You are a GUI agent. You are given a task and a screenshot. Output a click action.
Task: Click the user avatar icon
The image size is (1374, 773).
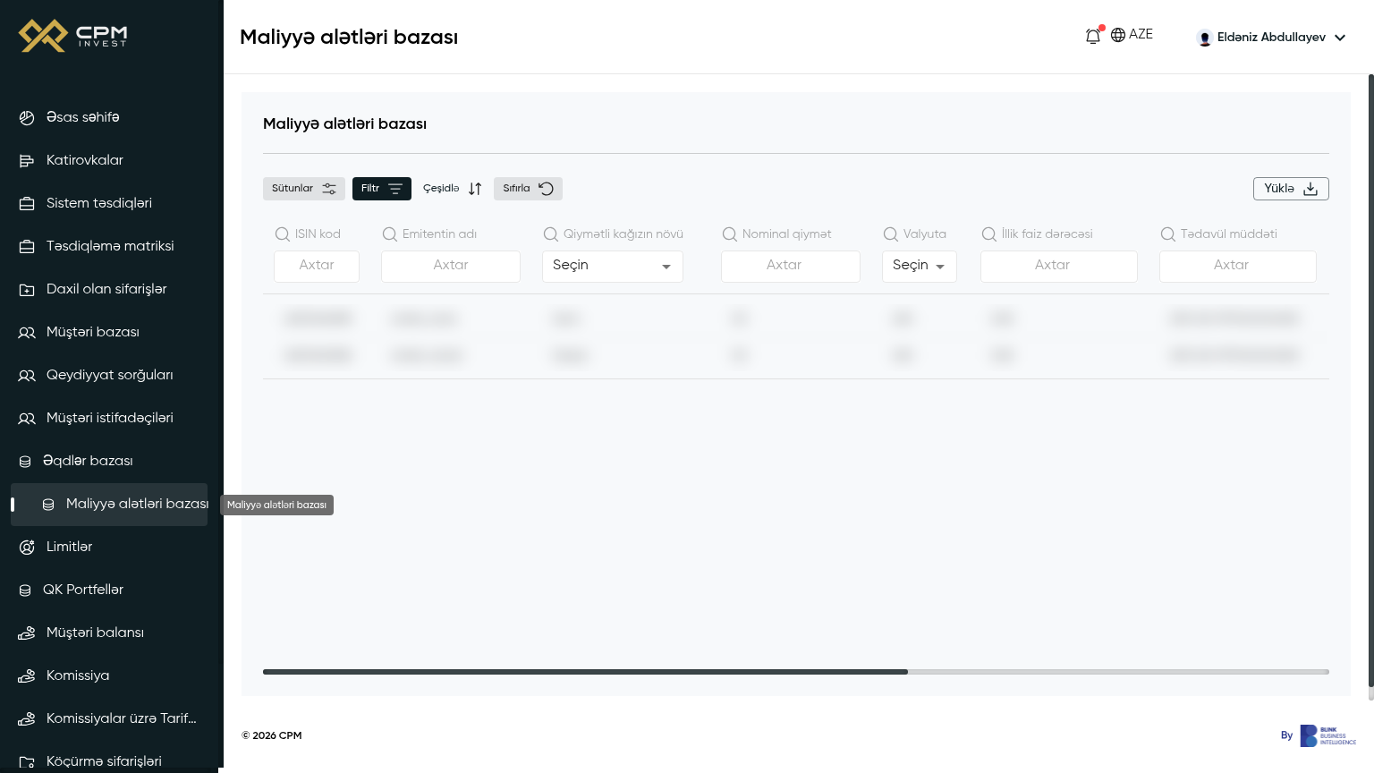[x=1205, y=38]
